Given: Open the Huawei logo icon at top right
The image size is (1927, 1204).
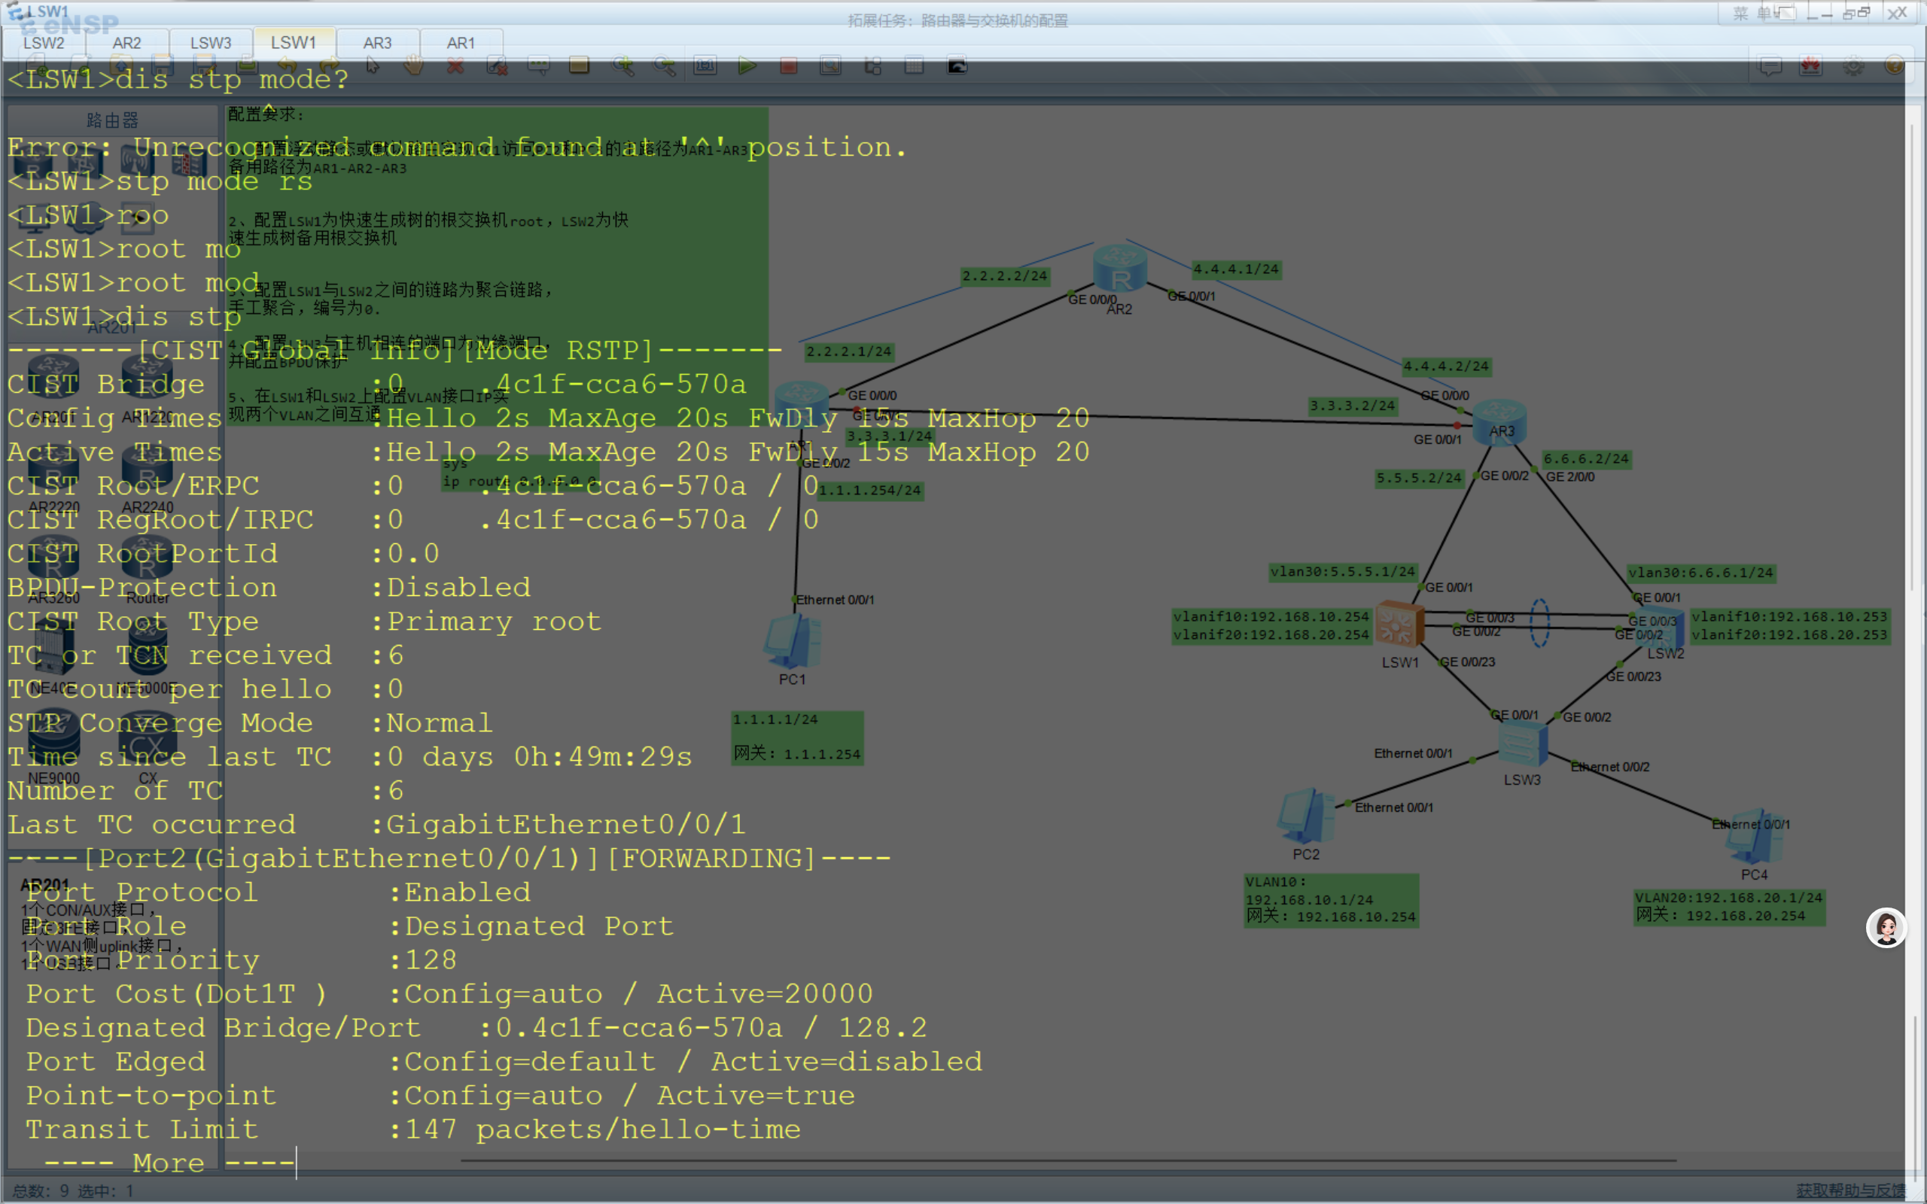Looking at the screenshot, I should click(1811, 66).
